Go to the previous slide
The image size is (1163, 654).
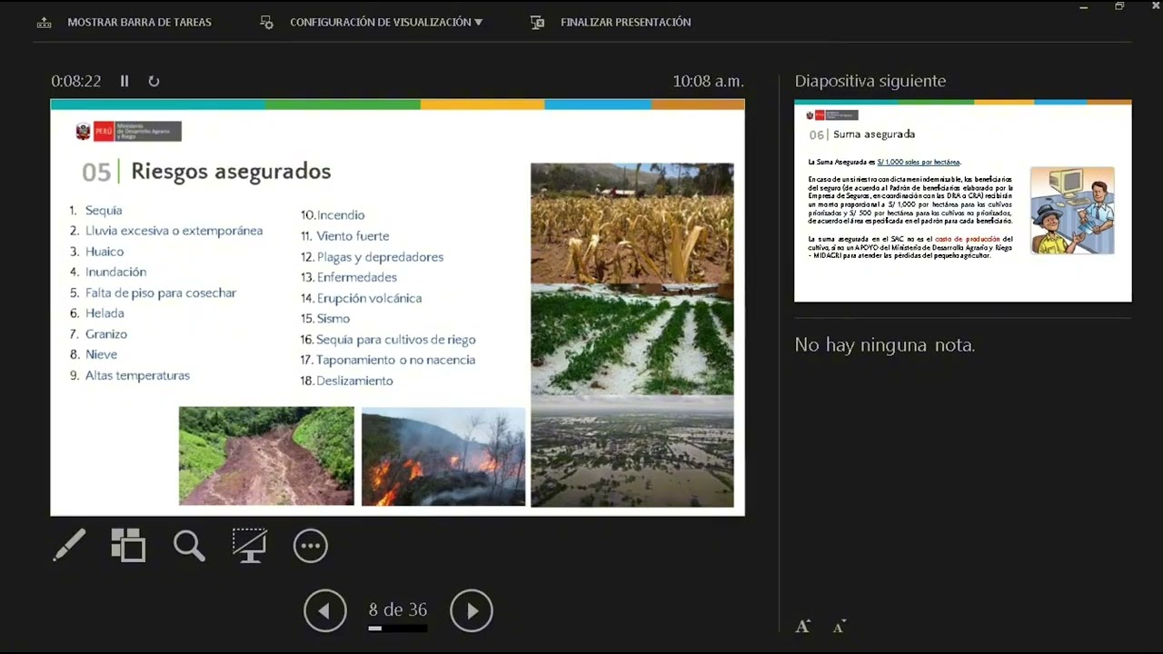pyautogui.click(x=325, y=610)
